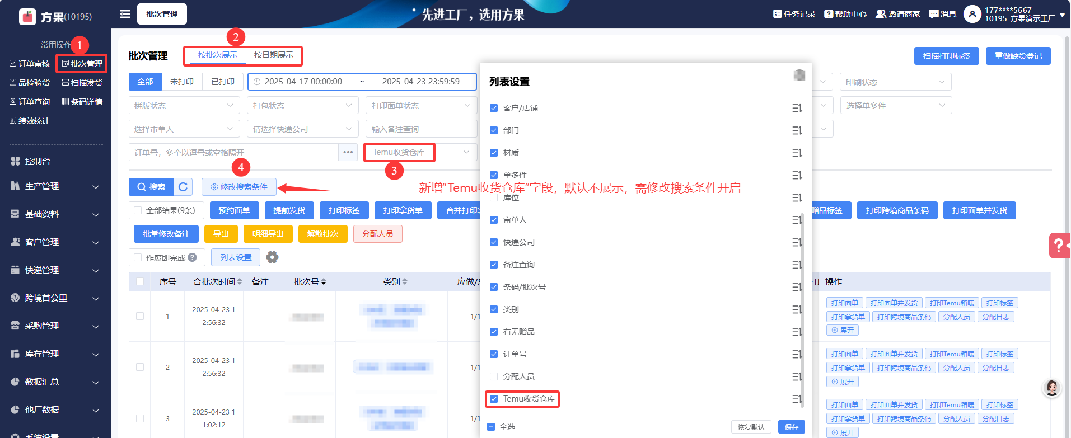Click 恢复默认 in the 列表设置 panel

coord(751,427)
